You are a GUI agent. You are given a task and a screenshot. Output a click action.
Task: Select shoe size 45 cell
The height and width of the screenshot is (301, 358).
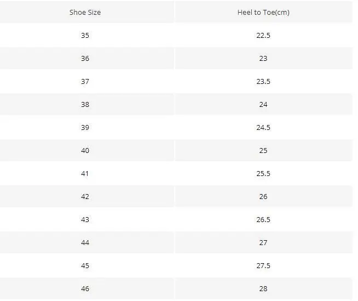coord(85,265)
